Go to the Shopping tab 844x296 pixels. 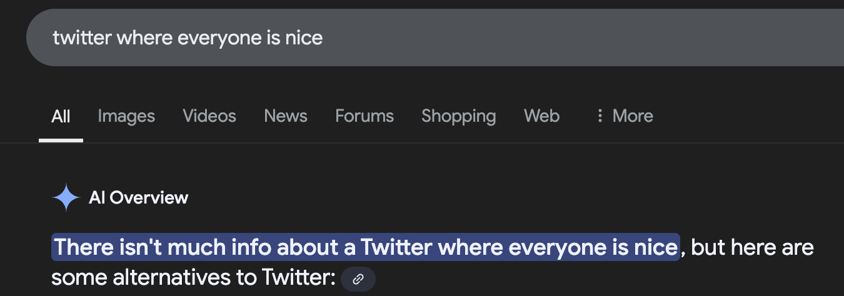pos(459,116)
